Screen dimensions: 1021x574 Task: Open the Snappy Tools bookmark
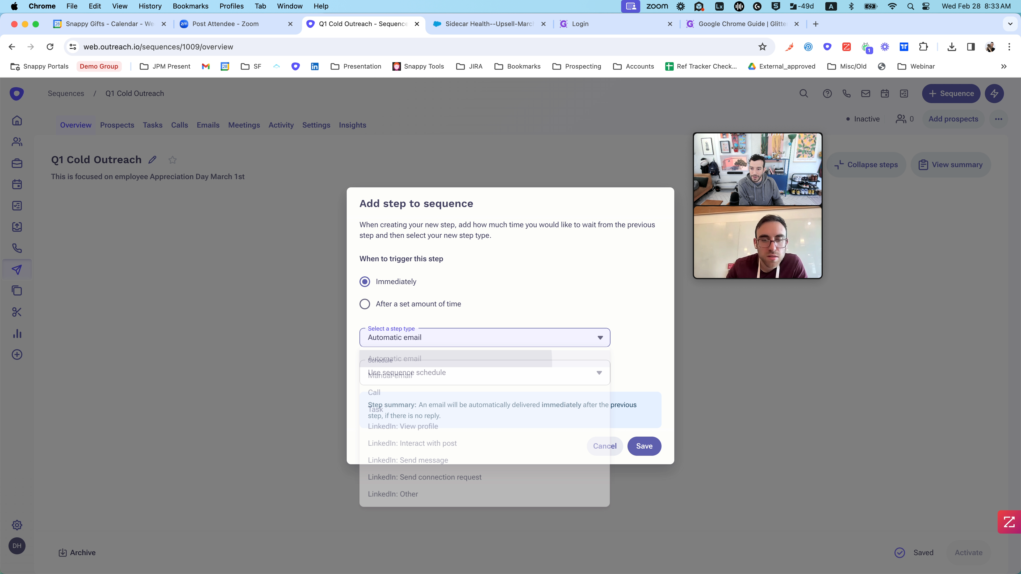tap(418, 66)
